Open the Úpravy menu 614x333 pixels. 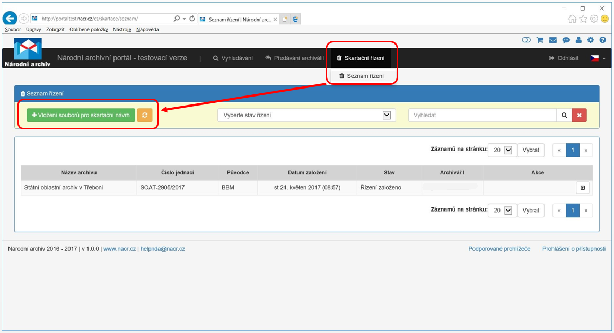pos(33,29)
